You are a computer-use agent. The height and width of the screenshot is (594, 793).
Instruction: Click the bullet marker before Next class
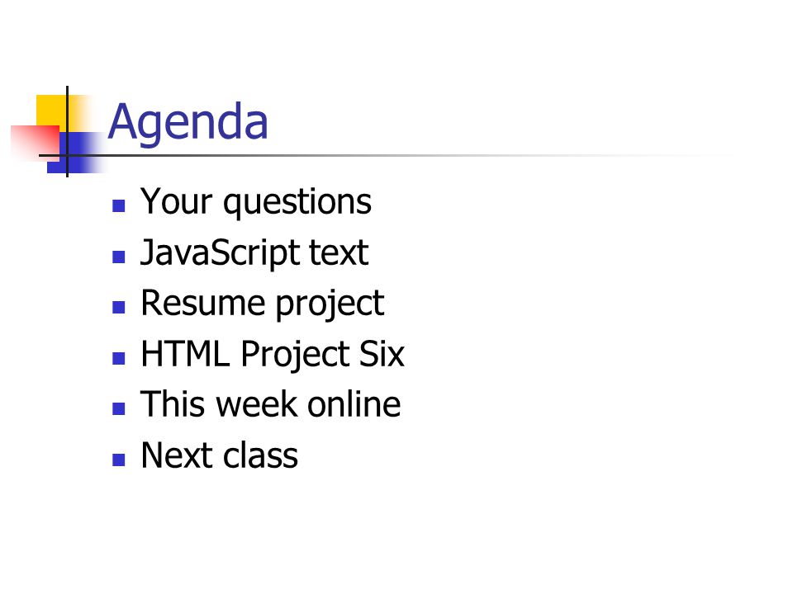click(118, 460)
